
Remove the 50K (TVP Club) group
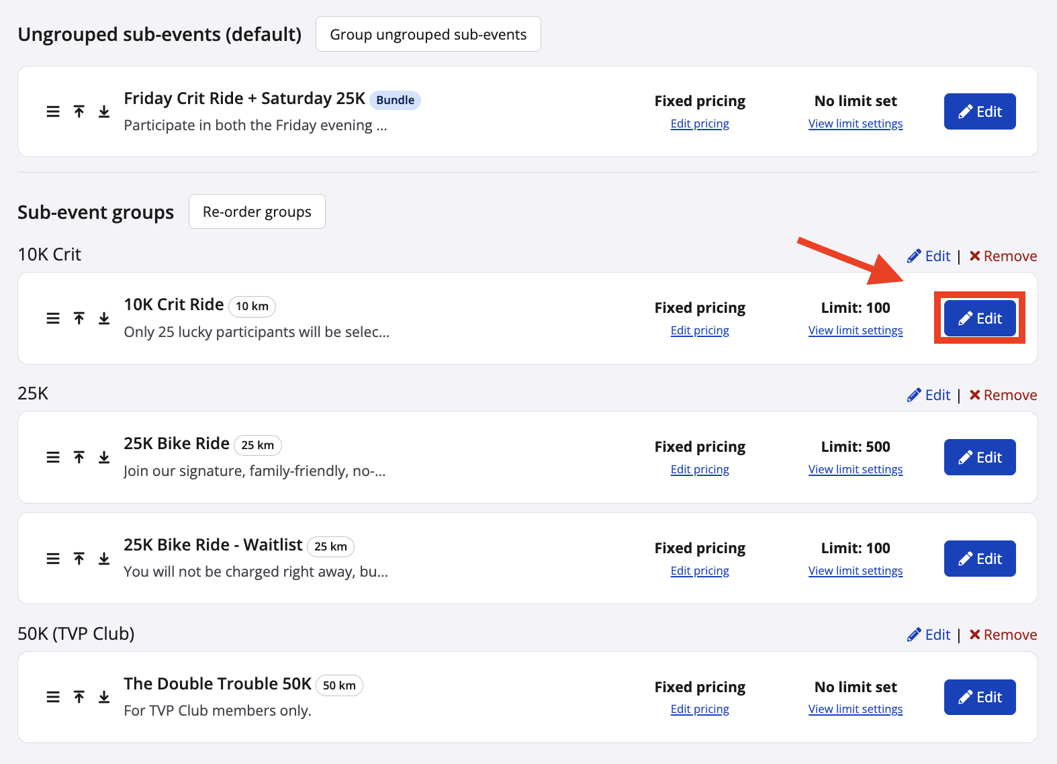[x=1003, y=634]
